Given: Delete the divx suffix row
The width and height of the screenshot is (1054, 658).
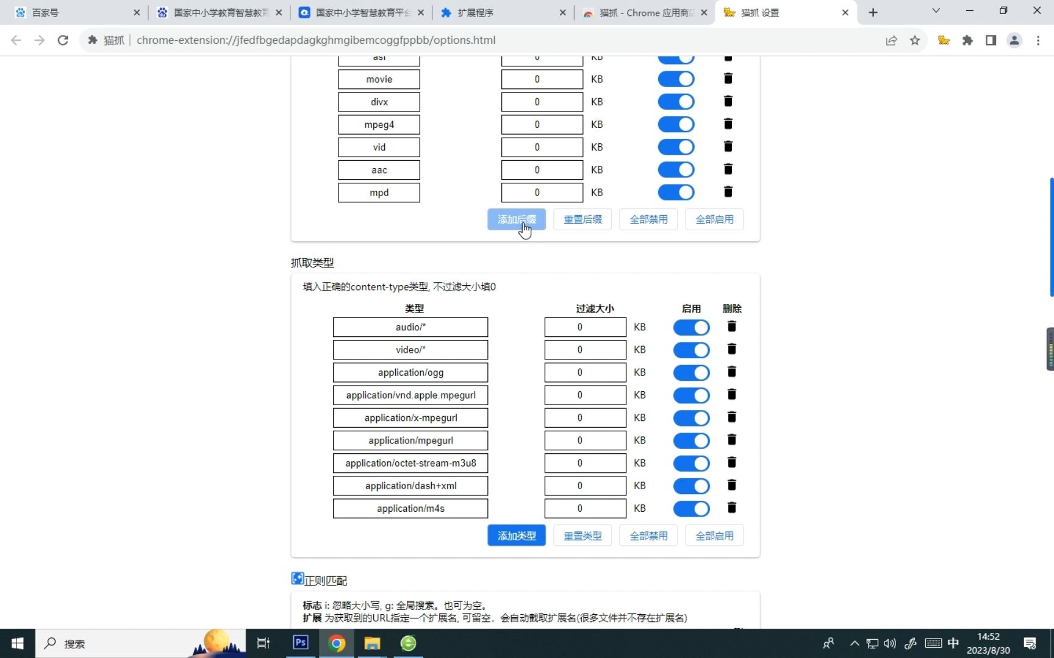Looking at the screenshot, I should pyautogui.click(x=728, y=101).
